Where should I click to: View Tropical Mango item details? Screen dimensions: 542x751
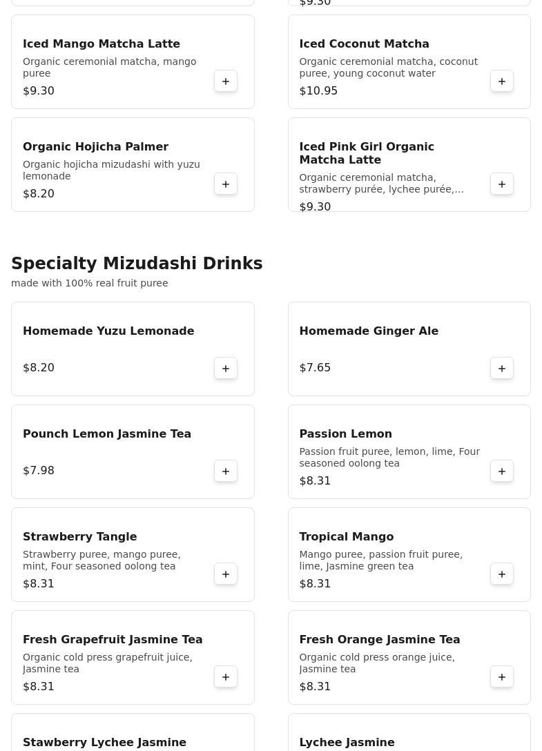click(x=346, y=537)
